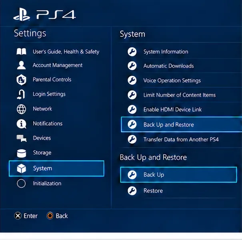Select the highlighted System label
Image resolution: width=242 pixels, height=240 pixels.
point(42,169)
